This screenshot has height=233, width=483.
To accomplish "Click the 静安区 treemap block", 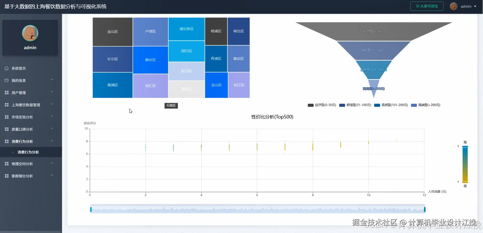I will point(151,60).
